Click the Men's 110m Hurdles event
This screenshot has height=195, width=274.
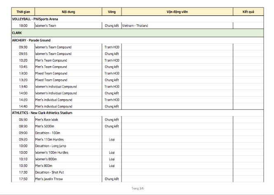[x=49, y=139]
